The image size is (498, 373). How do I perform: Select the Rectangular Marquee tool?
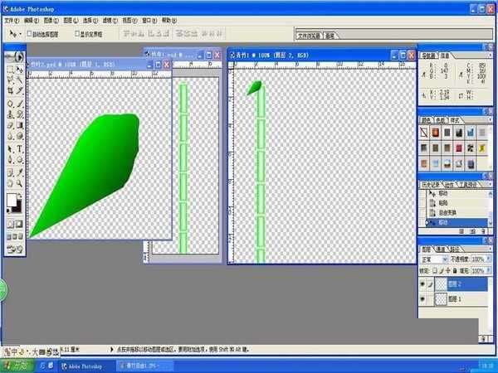pos(10,70)
